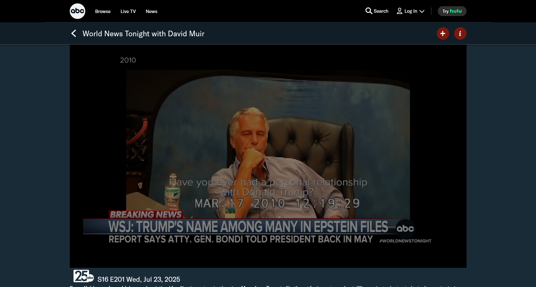Click the ABC logo in header

[x=78, y=11]
